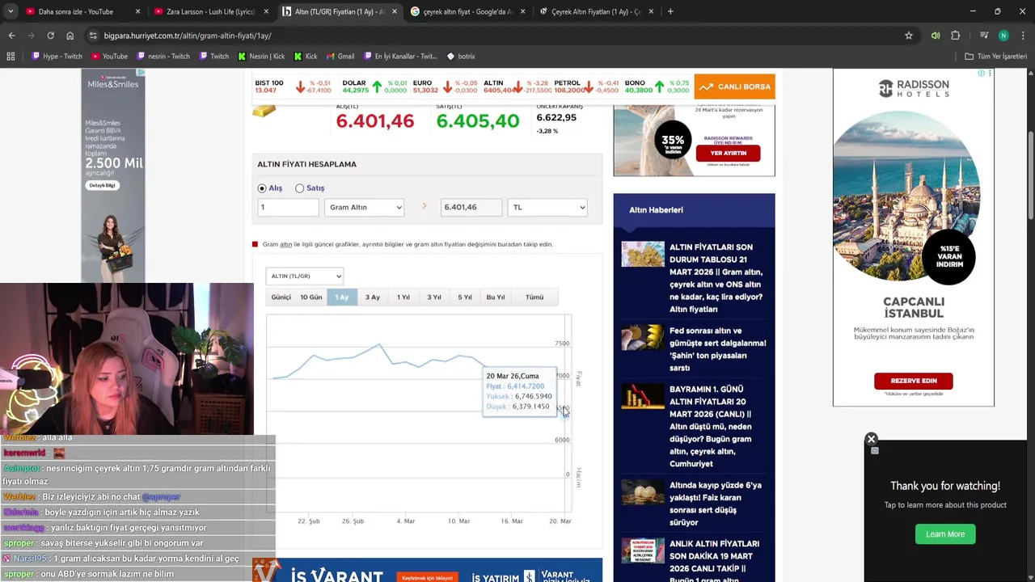Screen dimensions: 1035x582
Task: Click the address bar URL field
Action: tap(485, 36)
